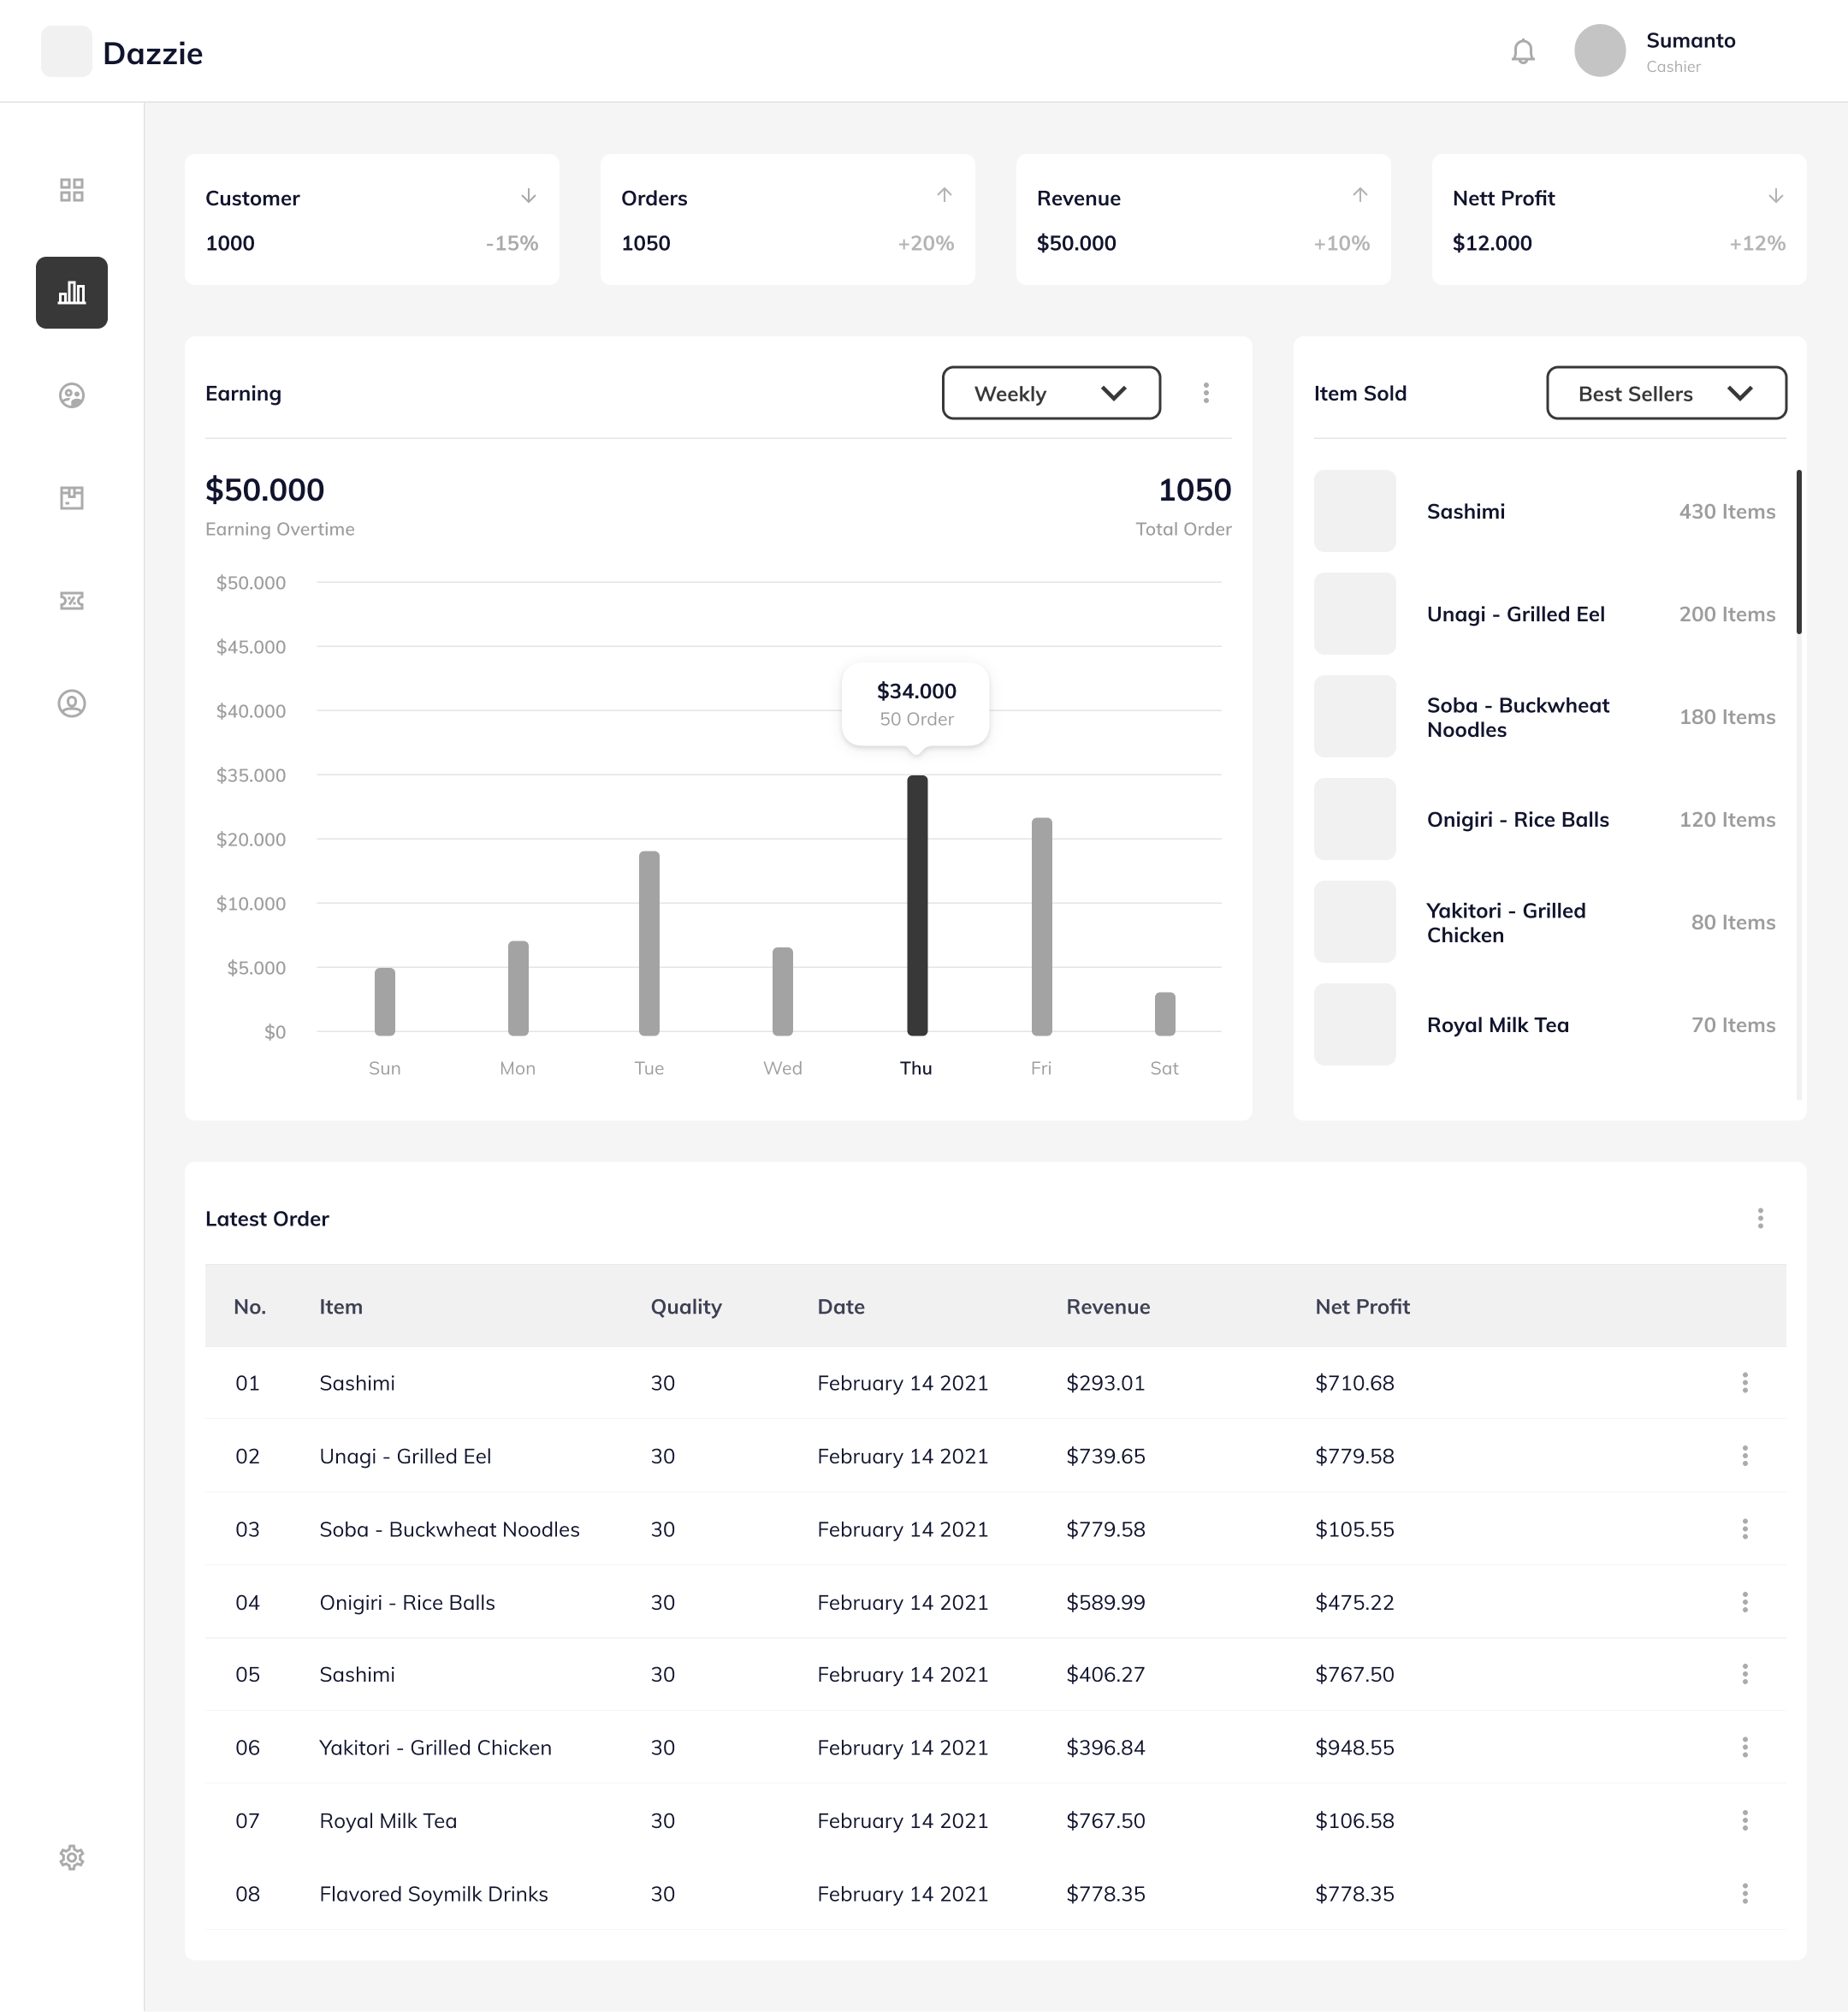
Task: Expand the Weekly period dropdown
Action: [x=1051, y=393]
